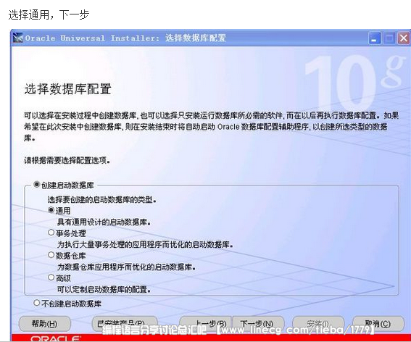Select the 高级 radio option
This screenshot has width=411, height=342.
51,278
